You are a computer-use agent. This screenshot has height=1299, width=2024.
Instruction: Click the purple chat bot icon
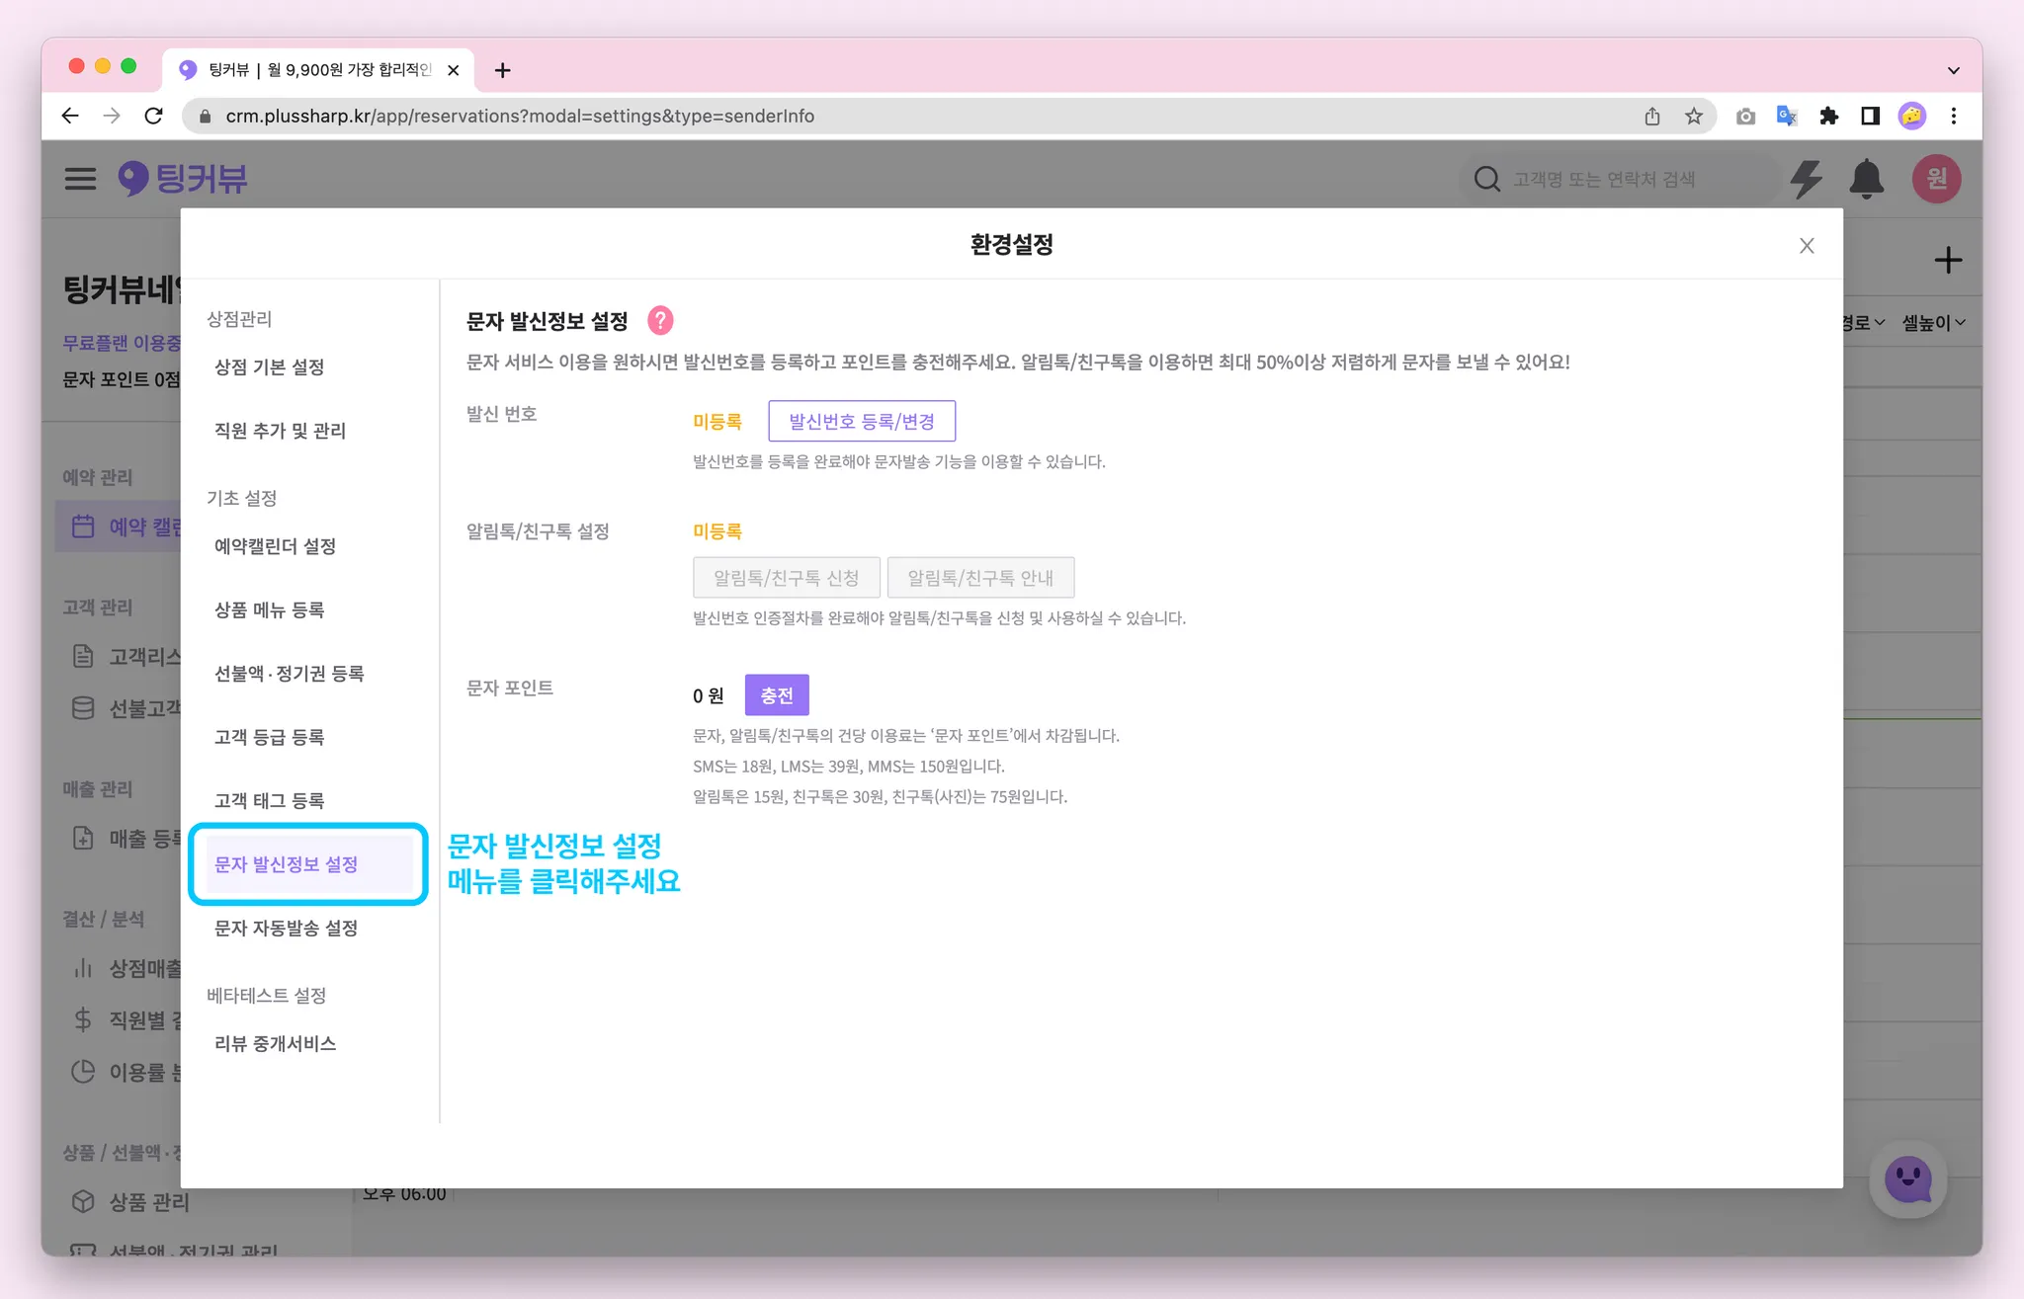click(1907, 1179)
